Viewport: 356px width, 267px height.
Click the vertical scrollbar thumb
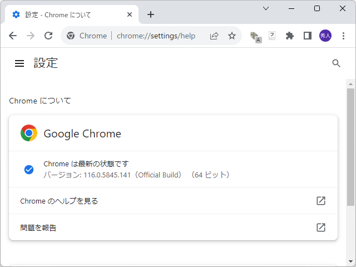point(350,147)
